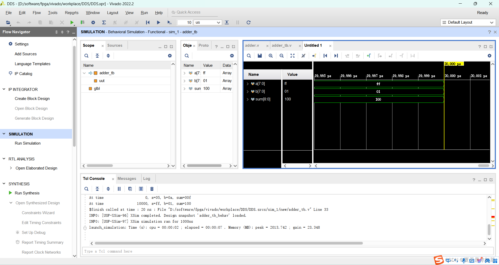Image resolution: width=499 pixels, height=265 pixels.
Task: Click the Step simulation icon
Action: coord(227,23)
